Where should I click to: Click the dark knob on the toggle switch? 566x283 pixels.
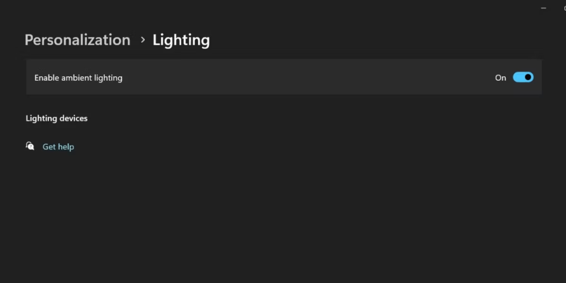click(528, 77)
